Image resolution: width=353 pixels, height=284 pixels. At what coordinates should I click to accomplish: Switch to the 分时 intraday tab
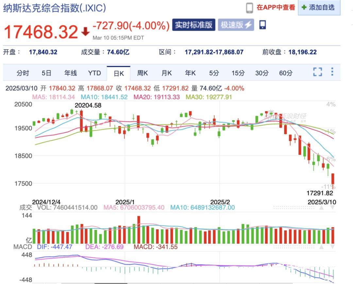23,73
